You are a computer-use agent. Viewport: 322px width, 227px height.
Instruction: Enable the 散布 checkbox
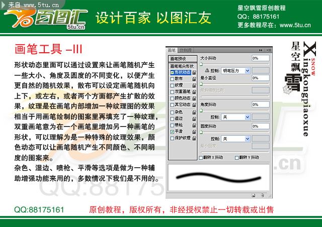click(173, 79)
